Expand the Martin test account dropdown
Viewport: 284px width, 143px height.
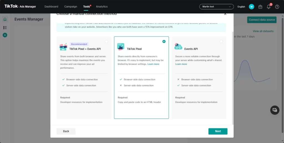pos(216,6)
